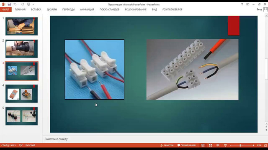Click the Undo arrow icon
This screenshot has height=150, width=268.
click(15, 4)
